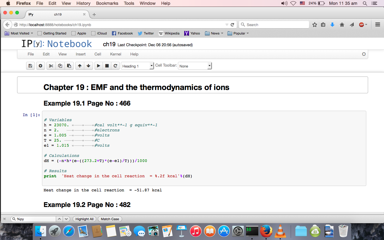This screenshot has width=384, height=240.
Task: Cut the selected cell with the scissors icon
Action: pyautogui.click(x=51, y=66)
